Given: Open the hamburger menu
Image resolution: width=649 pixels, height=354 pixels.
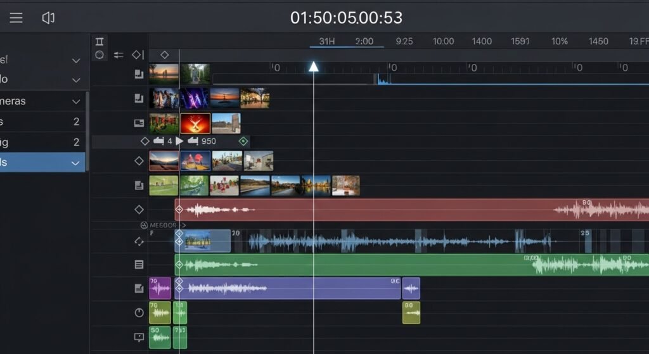Looking at the screenshot, I should 16,18.
